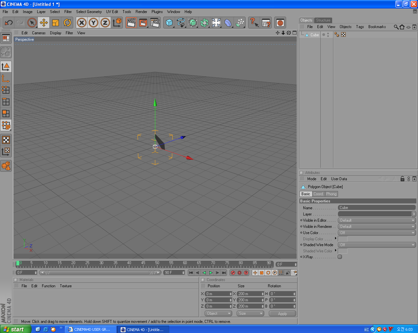Toggle the Z axis lock

pos(105,23)
